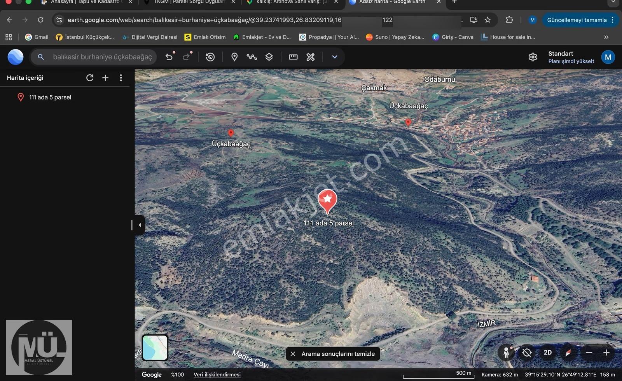Viewport: 622px width, 381px height.
Task: Open the Veri ilişkilendirmesi link
Action: 217,374
